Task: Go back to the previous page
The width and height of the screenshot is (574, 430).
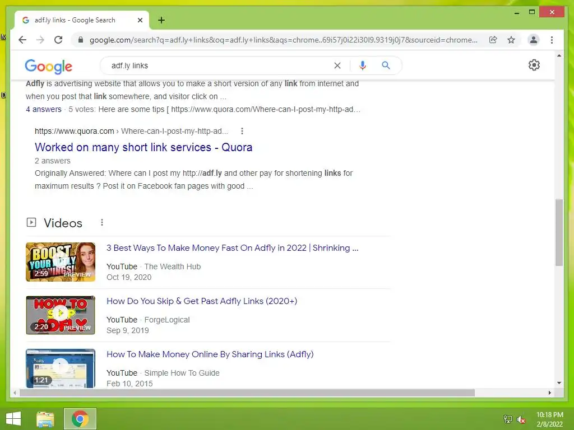Action: [x=22, y=40]
